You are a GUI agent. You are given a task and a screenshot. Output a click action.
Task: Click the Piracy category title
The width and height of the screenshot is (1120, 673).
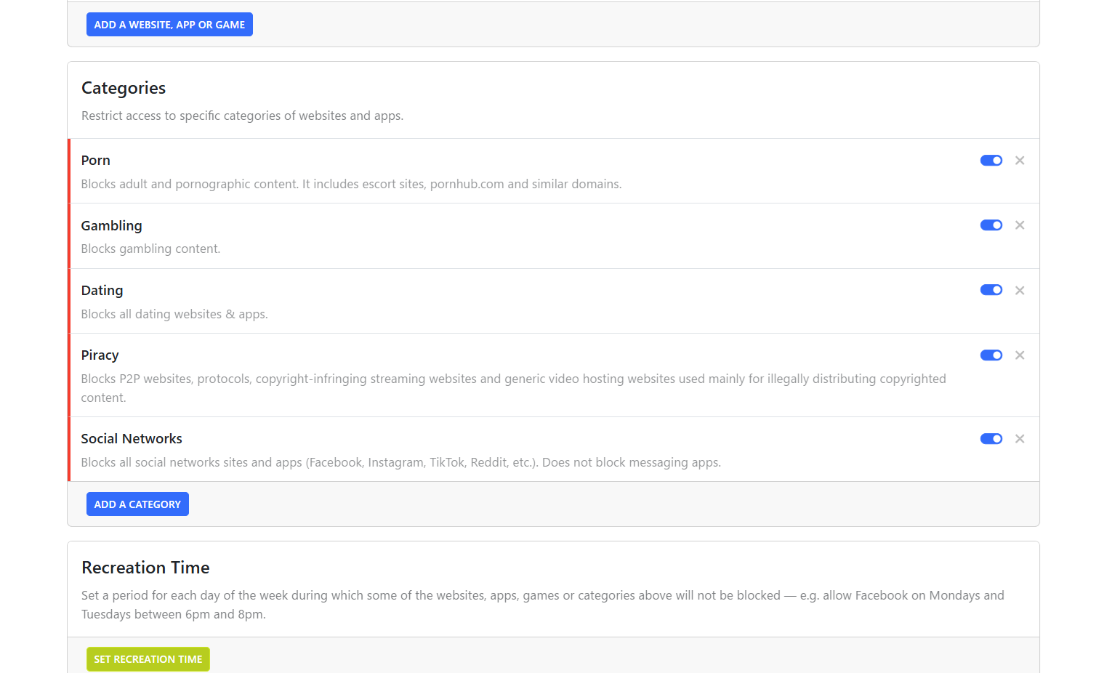click(x=100, y=355)
